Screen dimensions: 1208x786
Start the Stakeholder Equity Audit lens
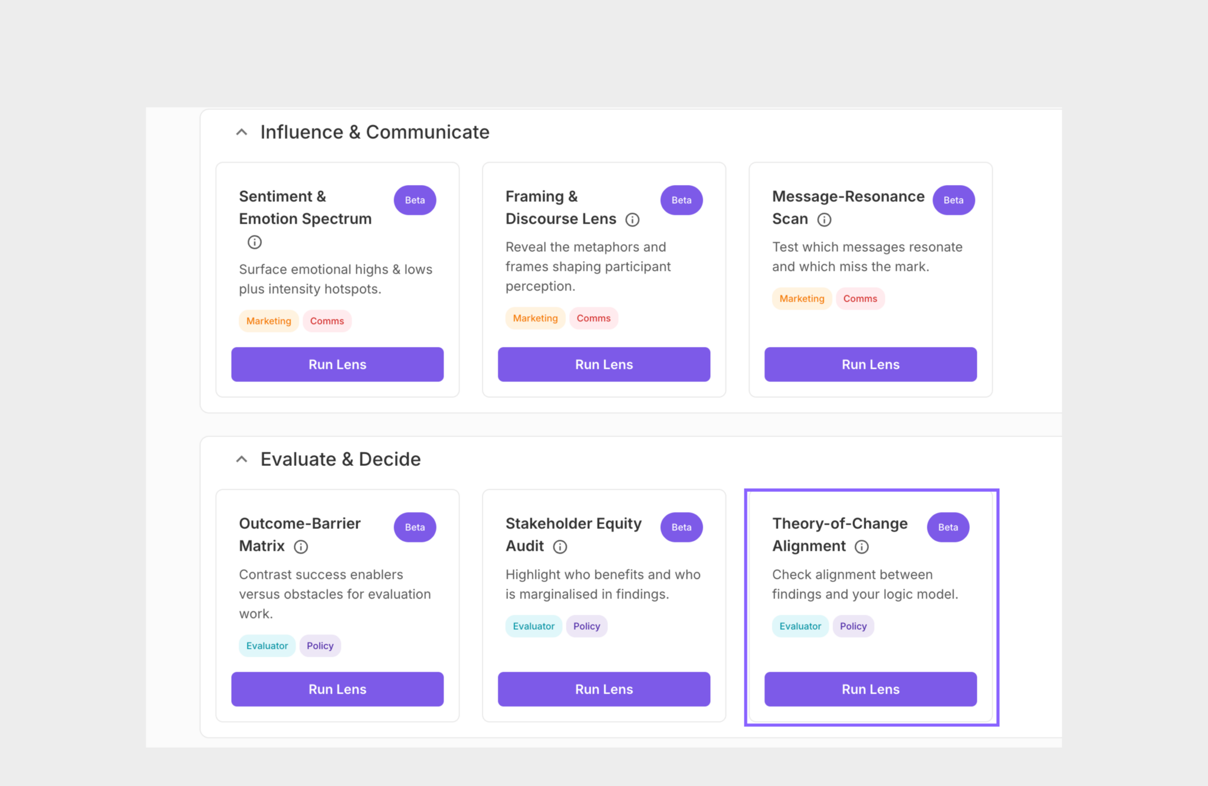[x=604, y=689]
